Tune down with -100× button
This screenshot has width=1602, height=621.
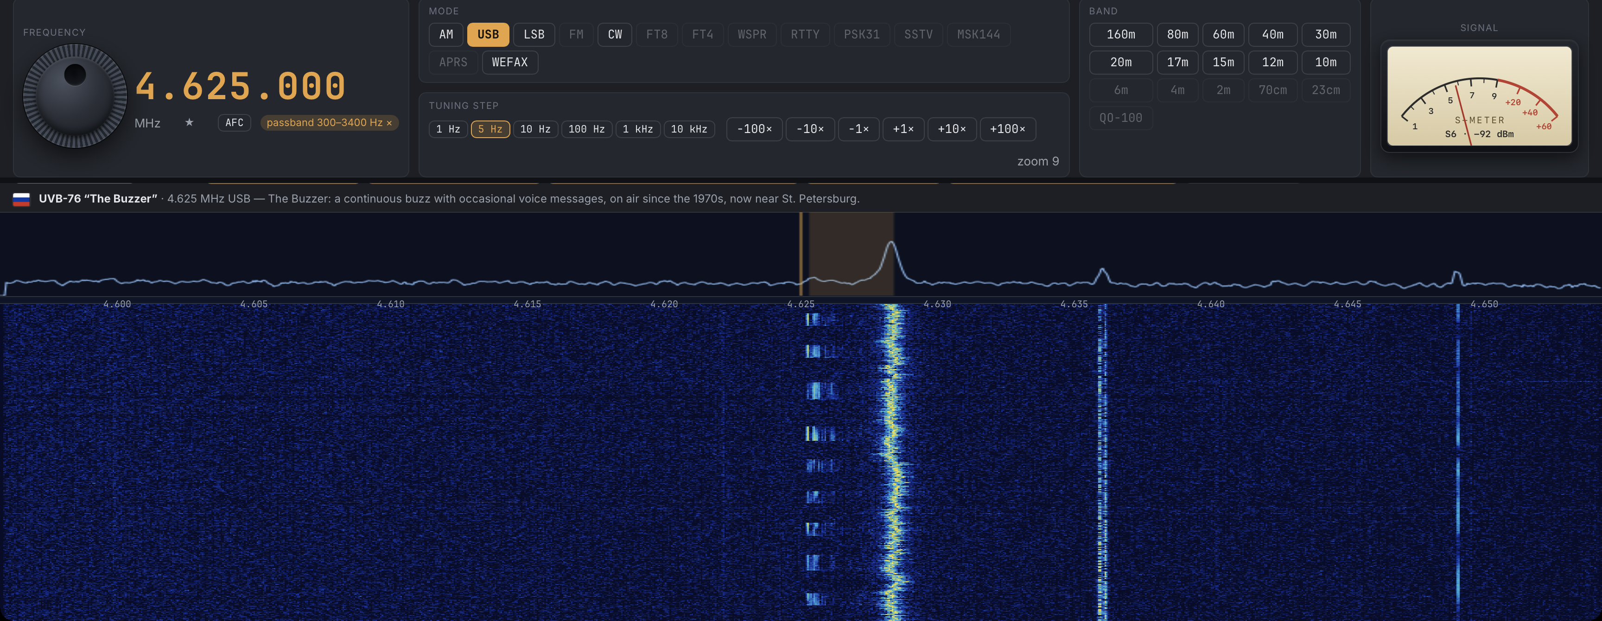tap(754, 129)
